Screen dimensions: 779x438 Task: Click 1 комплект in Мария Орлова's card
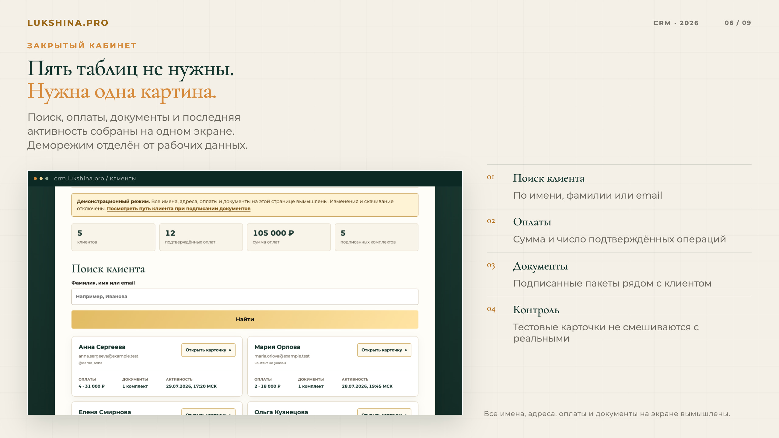click(311, 386)
